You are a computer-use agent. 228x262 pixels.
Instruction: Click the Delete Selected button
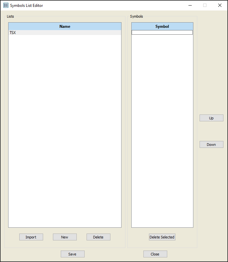(162, 237)
